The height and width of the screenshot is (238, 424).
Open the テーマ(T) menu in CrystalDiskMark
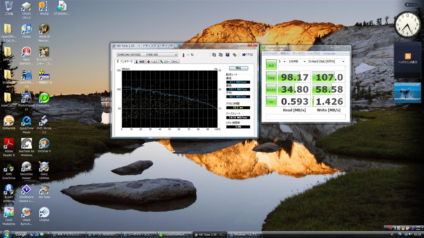click(x=298, y=53)
